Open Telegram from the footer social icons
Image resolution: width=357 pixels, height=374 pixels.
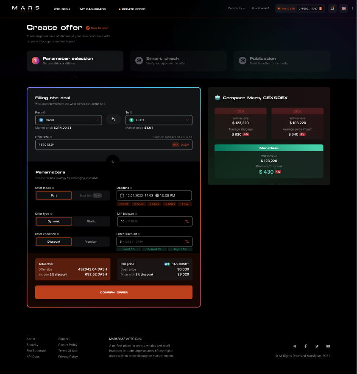295,346
